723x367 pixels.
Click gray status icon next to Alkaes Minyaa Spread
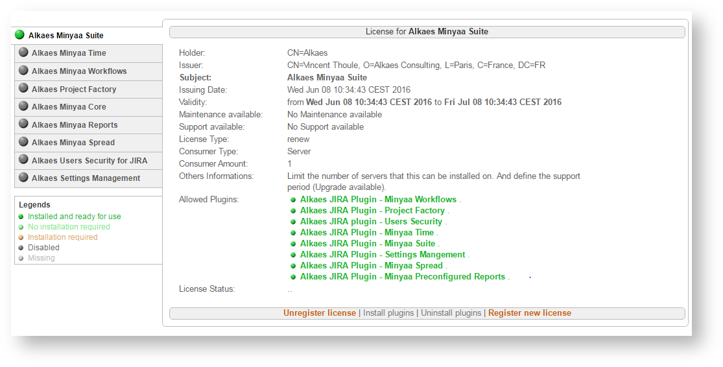(23, 142)
